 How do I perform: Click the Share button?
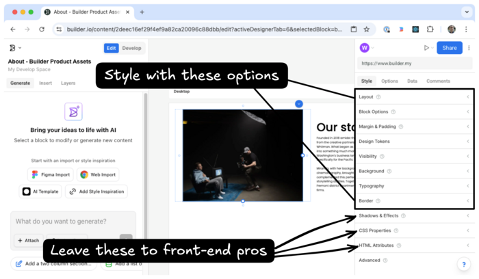click(x=450, y=48)
